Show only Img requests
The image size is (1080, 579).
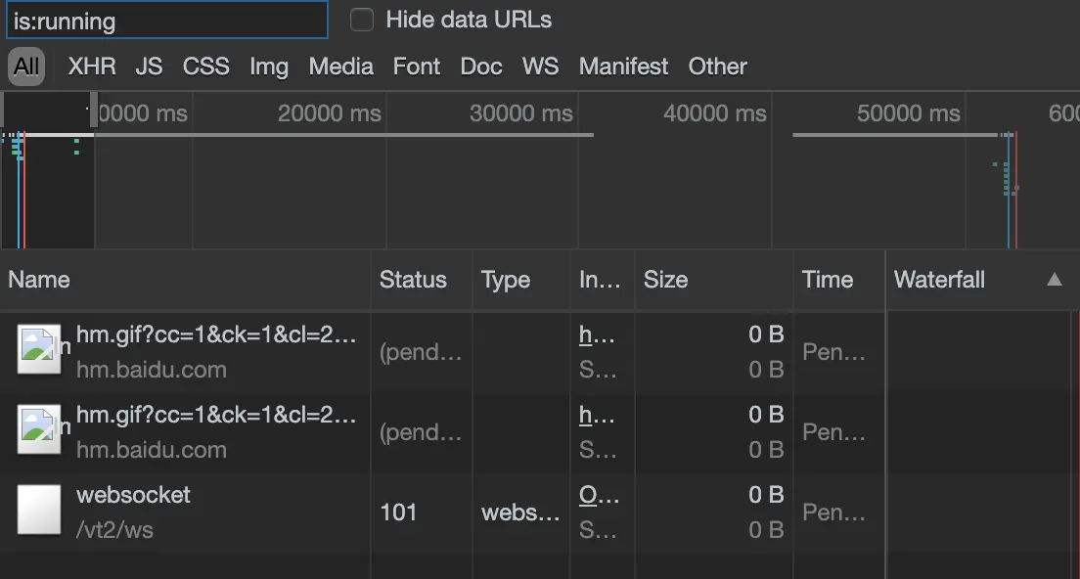269,67
